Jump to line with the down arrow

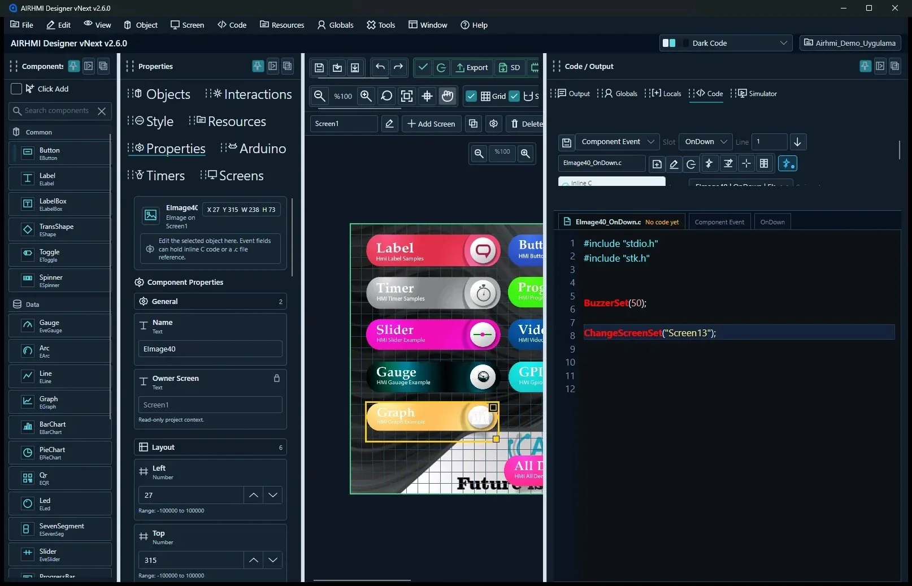pyautogui.click(x=798, y=142)
